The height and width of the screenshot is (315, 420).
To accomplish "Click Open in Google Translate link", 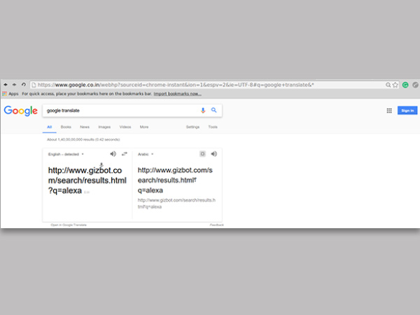I will click(x=66, y=225).
